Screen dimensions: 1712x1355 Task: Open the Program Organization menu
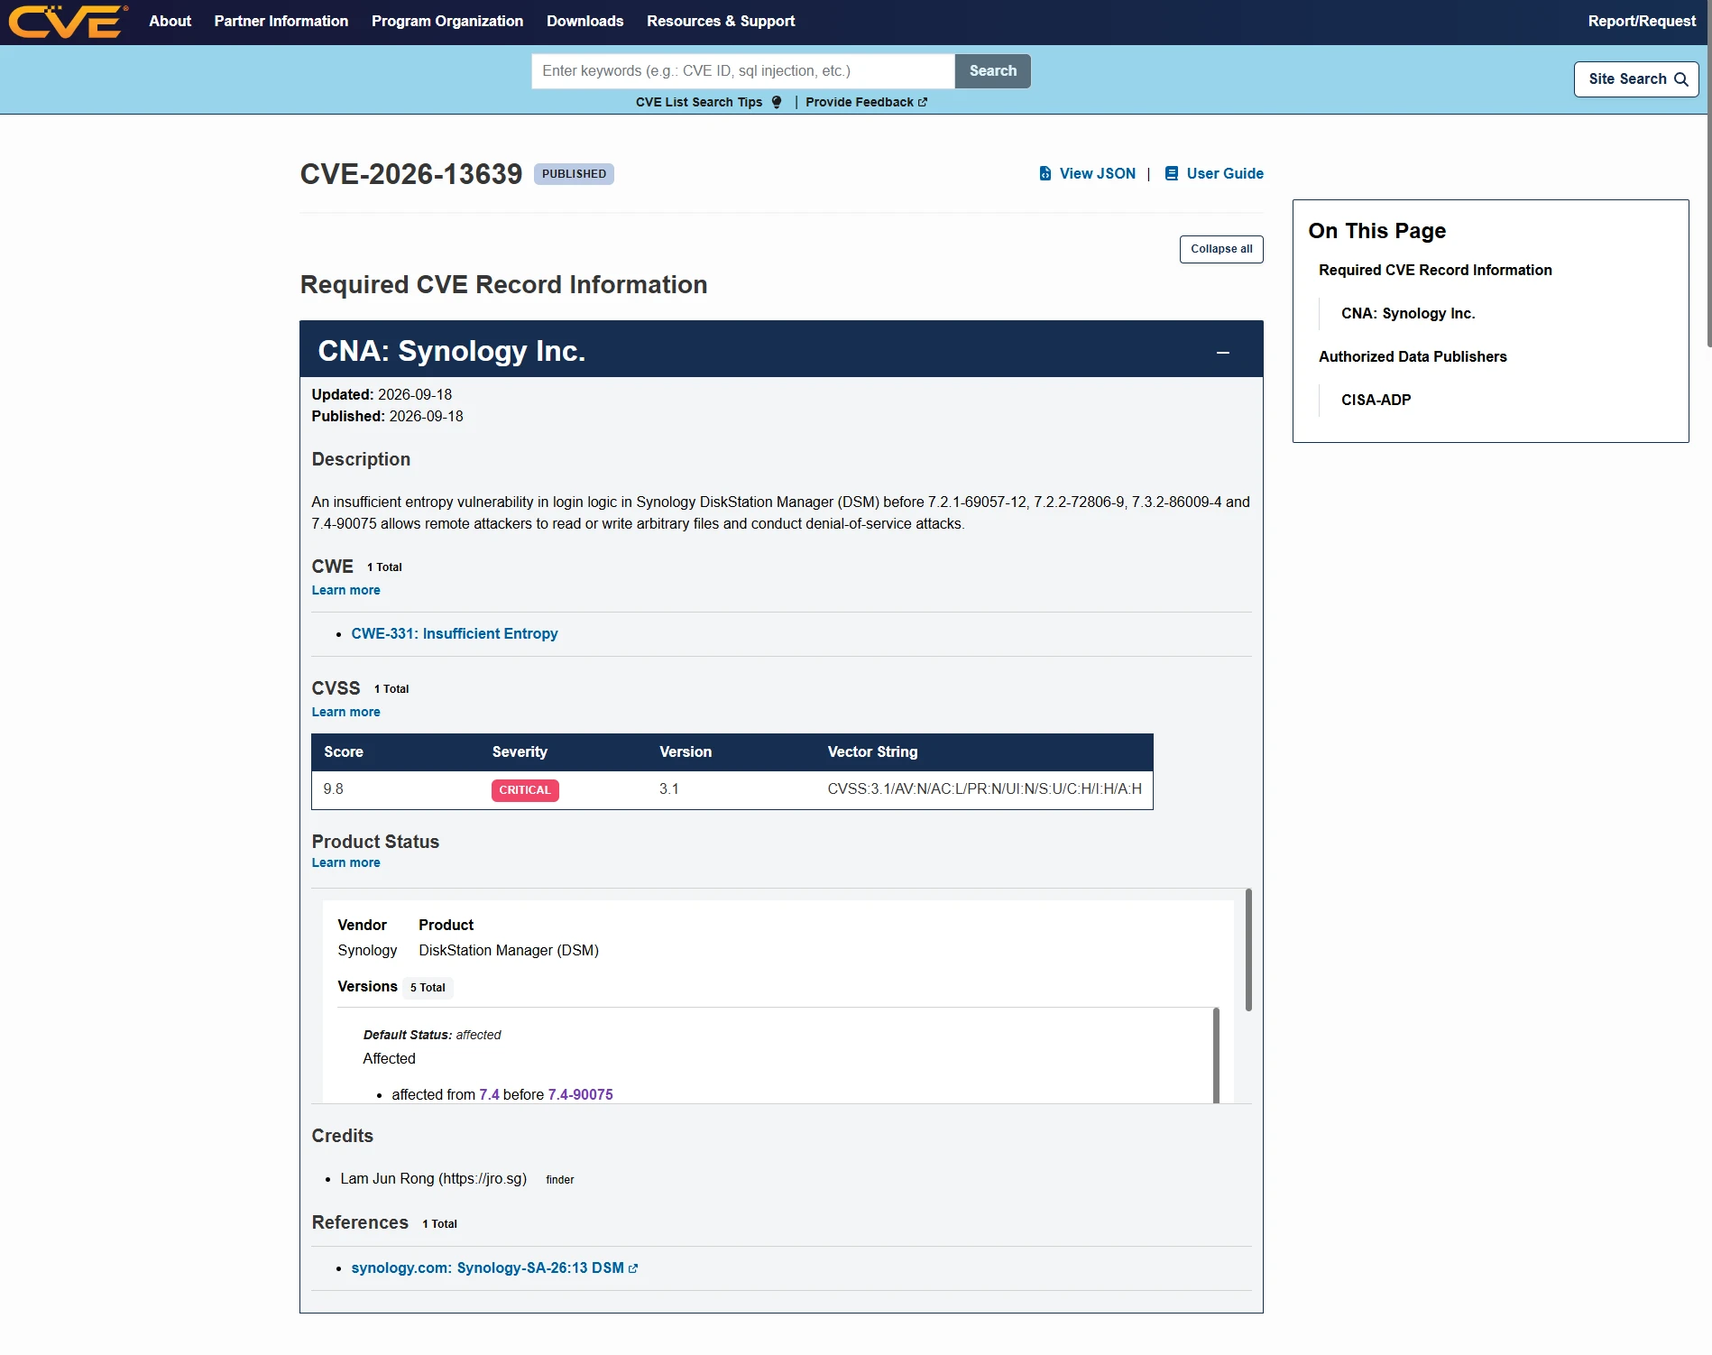[x=447, y=21]
